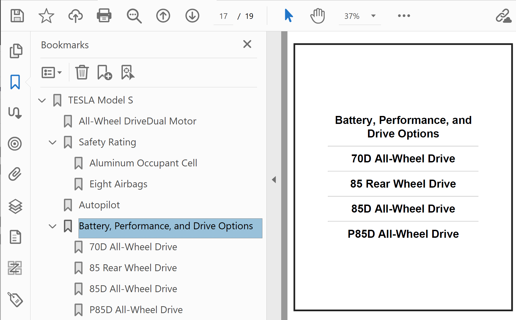Screen dimensions: 516x320
Task: Collapse the TESLA Model S bookmark
Action: [42, 100]
